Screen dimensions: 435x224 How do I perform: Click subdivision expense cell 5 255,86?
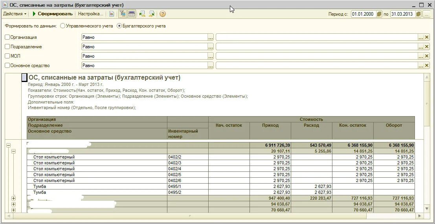(312, 151)
